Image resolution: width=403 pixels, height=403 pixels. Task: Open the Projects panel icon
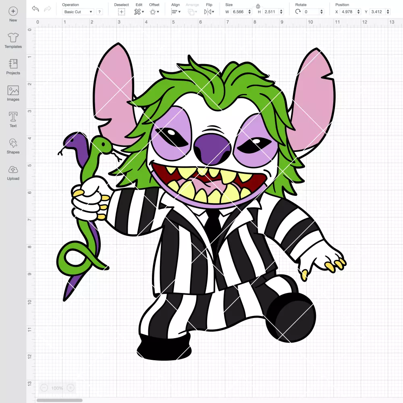click(13, 64)
